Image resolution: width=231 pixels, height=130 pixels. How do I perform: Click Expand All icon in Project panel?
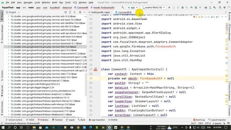click(x=70, y=12)
